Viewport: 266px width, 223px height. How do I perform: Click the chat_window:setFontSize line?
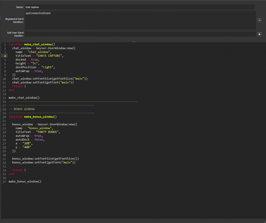point(50,79)
